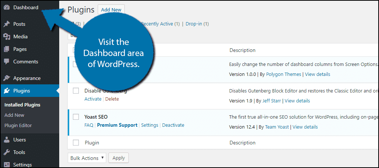Select Installed Plugins submenu item
The width and height of the screenshot is (379, 168).
[x=22, y=105]
